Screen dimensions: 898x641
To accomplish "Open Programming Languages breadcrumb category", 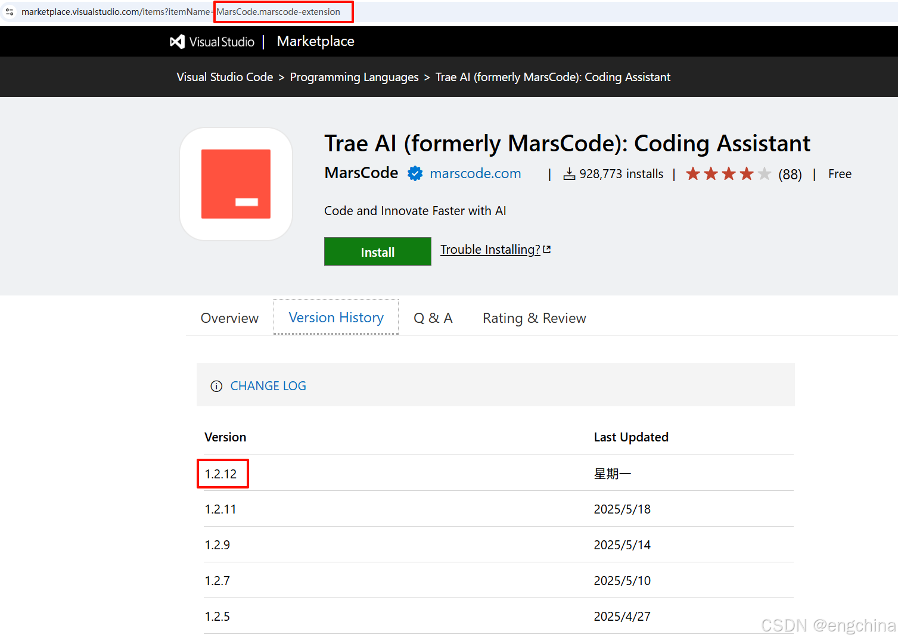I will pos(354,77).
